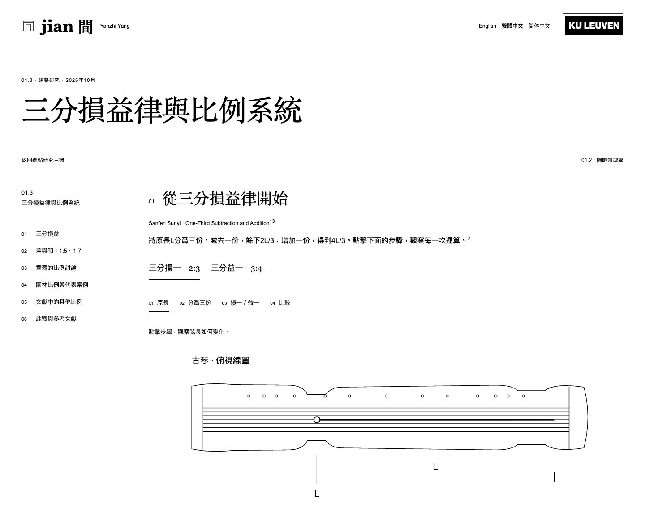645x524 pixels.
Task: Open footnote 2 superscript reference
Action: click(x=469, y=239)
